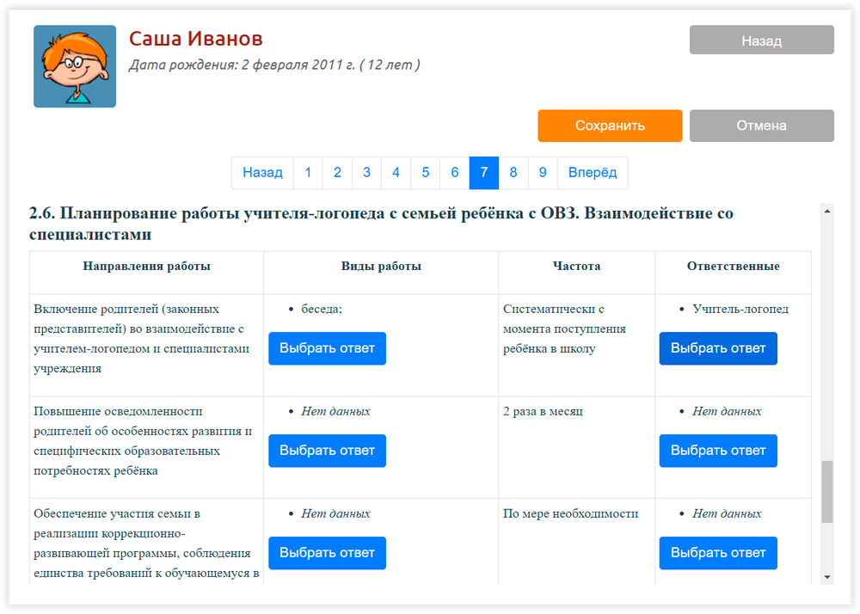
Task: Click Саша Иванов's avatar picture
Action: tap(75, 66)
